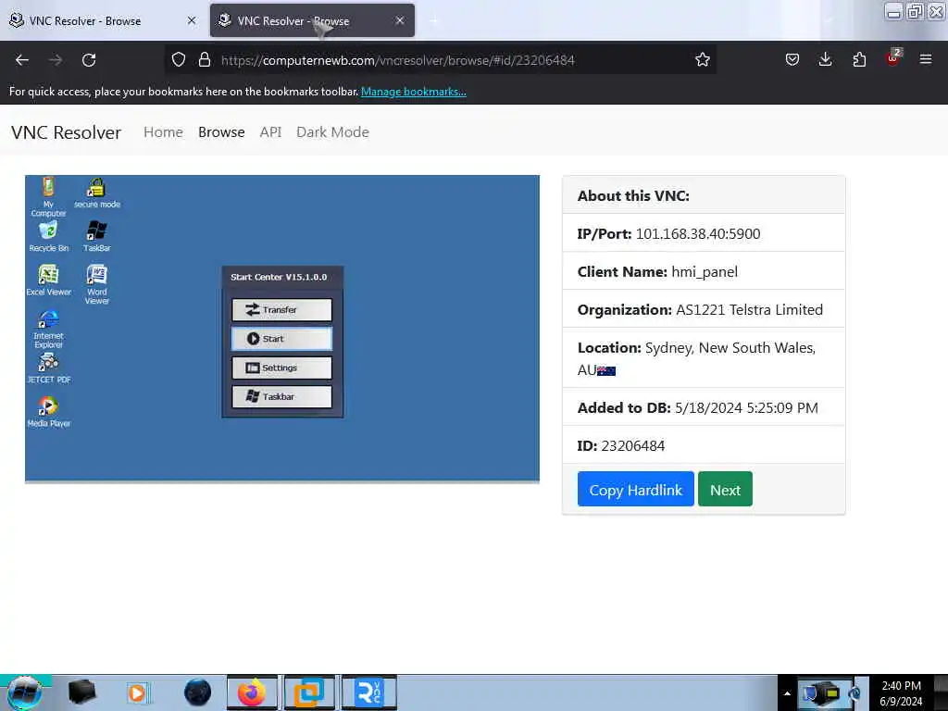
Task: Reload the page with the refresh icon
Action: 89,60
